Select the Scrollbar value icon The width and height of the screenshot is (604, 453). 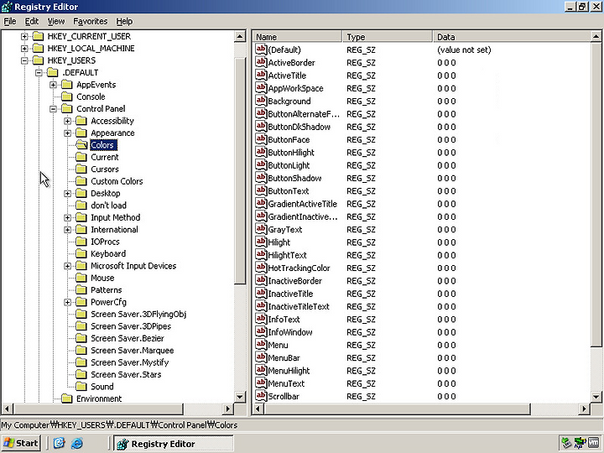[261, 396]
